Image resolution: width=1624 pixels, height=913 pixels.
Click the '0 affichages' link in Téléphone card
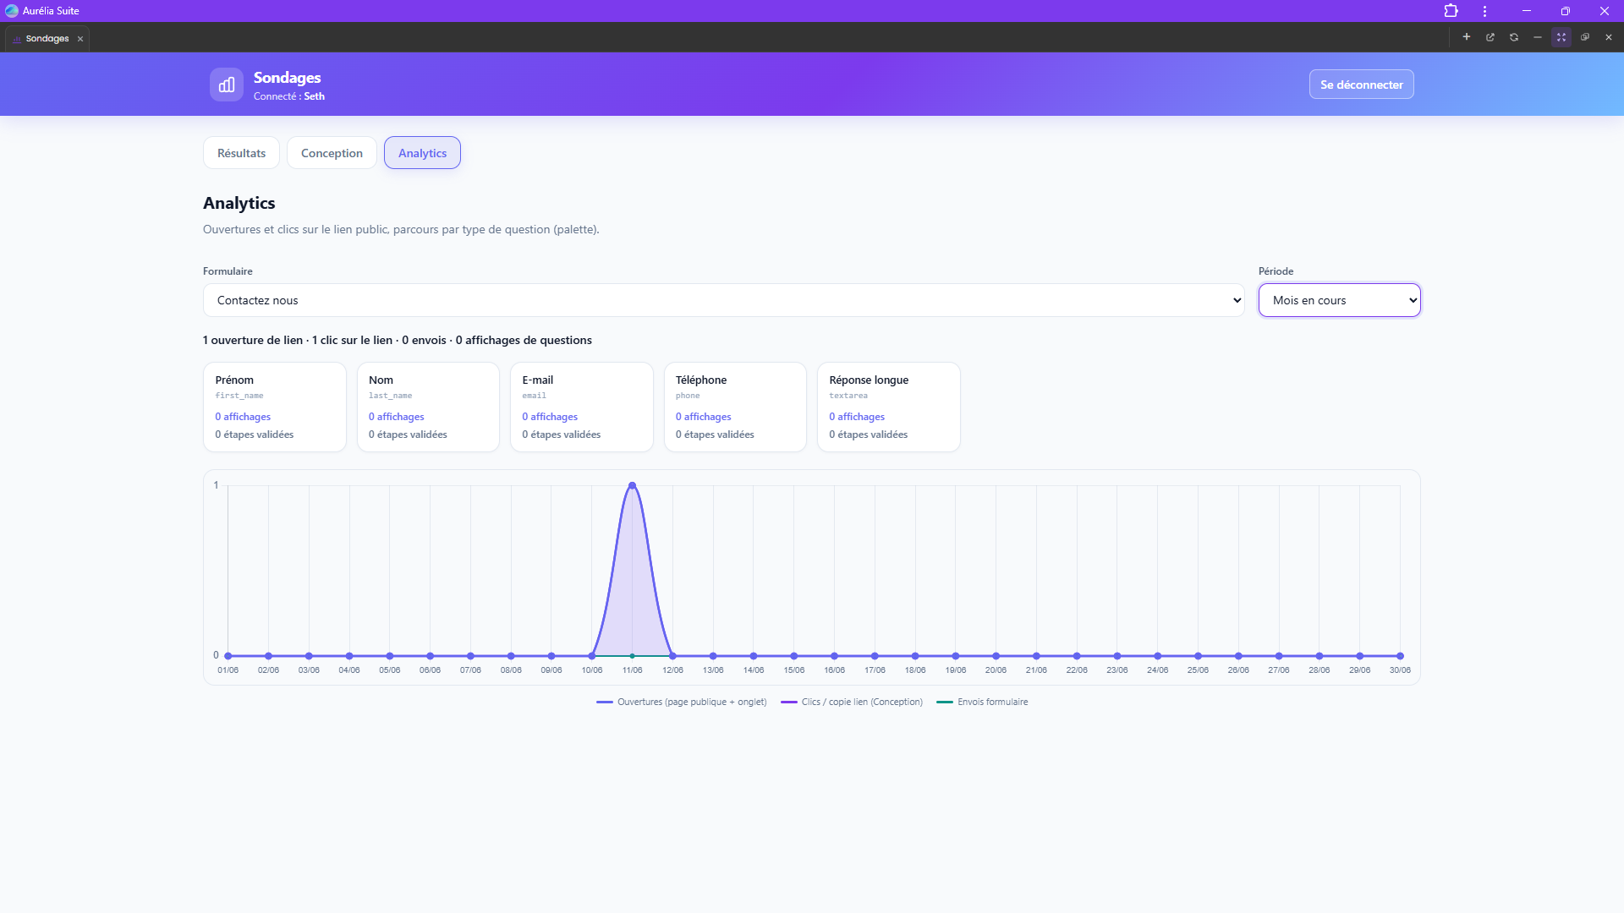[703, 417]
